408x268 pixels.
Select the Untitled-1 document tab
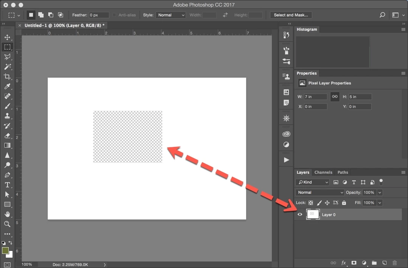64,25
